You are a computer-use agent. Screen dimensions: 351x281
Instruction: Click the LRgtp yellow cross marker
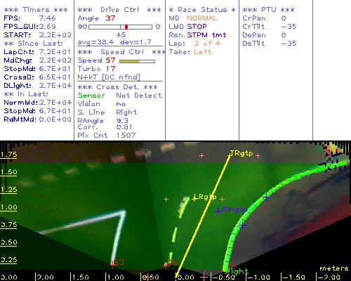194,199
